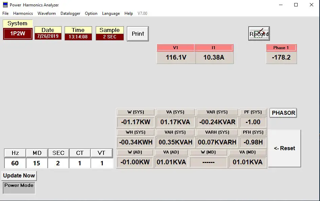Click Update Now
320x201 pixels.
(19, 175)
